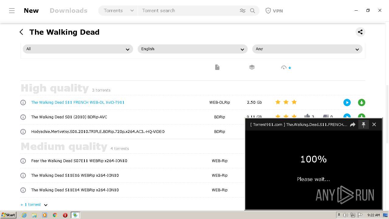Image resolution: width=389 pixels, height=219 pixels.
Task: Click the 9:22 AM clock
Action: click(x=374, y=215)
